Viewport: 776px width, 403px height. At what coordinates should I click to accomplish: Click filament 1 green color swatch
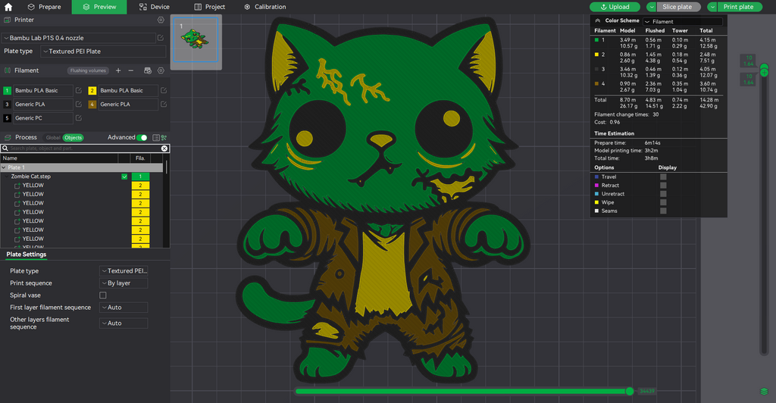point(7,90)
